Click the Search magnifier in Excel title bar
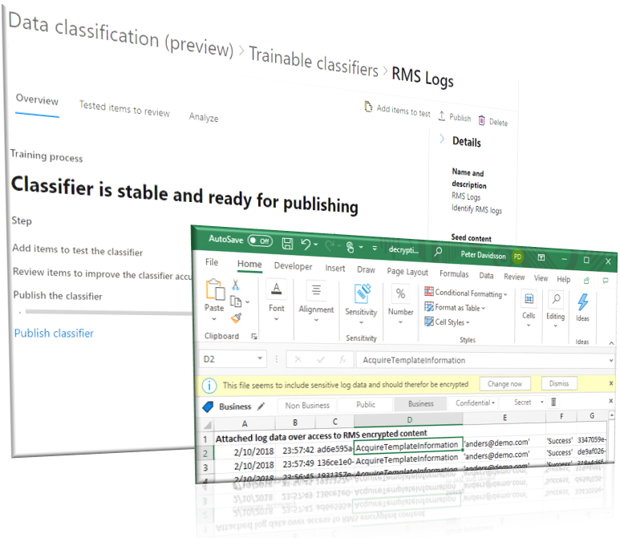The height and width of the screenshot is (538, 620). [438, 251]
